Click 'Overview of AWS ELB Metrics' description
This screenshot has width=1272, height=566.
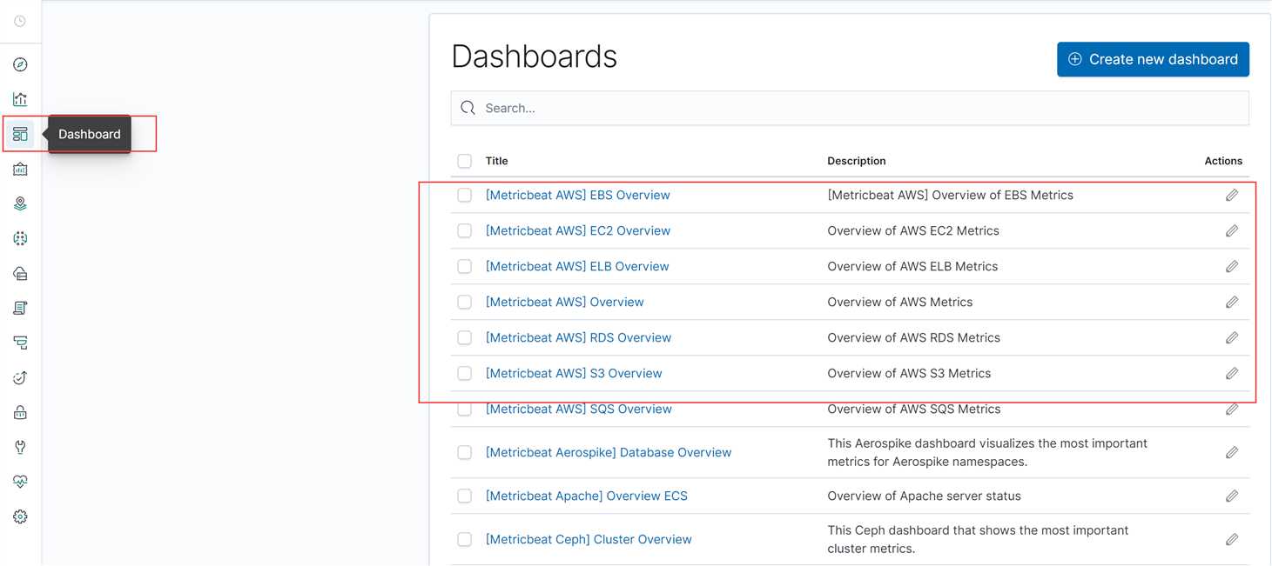912,267
